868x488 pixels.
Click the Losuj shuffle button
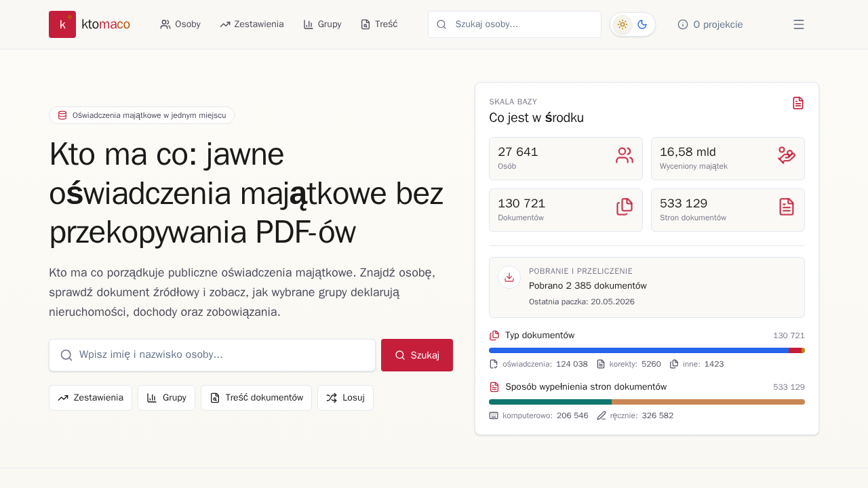[345, 398]
